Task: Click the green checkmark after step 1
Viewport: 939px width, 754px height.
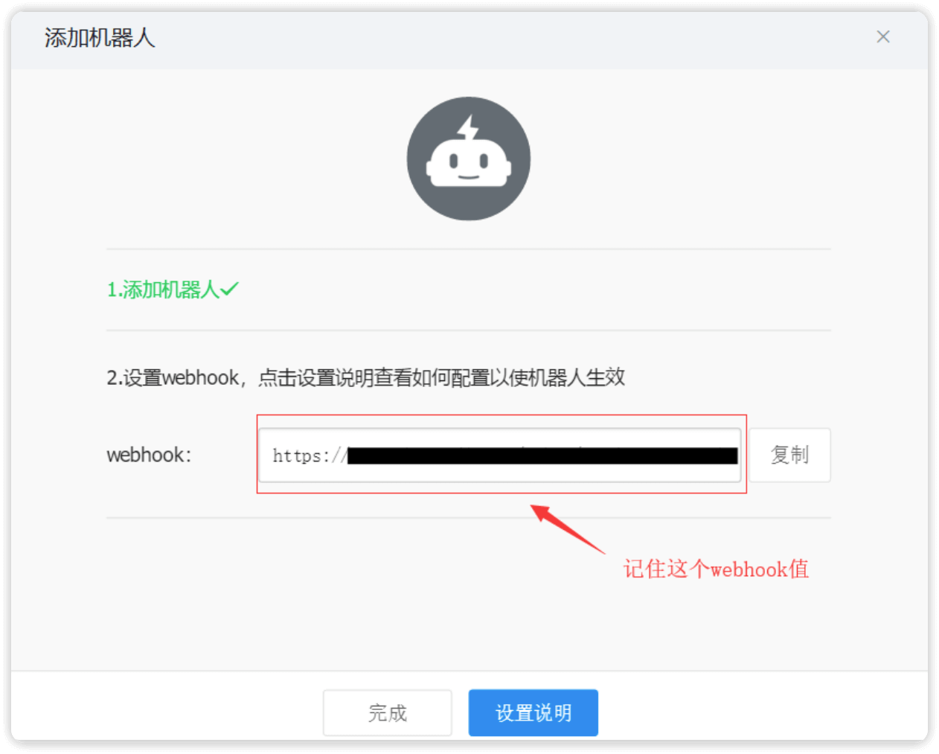Action: [x=229, y=289]
